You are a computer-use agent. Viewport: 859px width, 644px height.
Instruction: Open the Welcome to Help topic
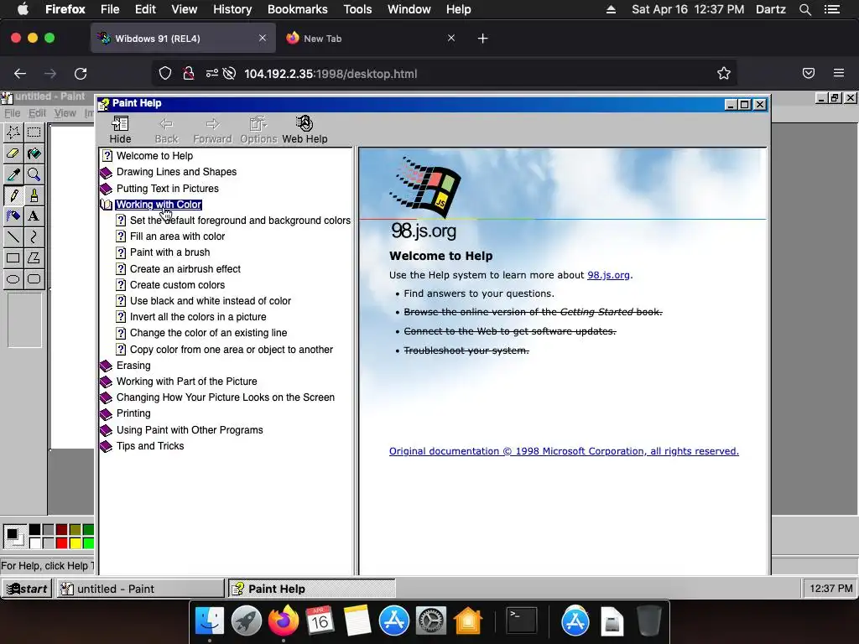click(x=154, y=155)
